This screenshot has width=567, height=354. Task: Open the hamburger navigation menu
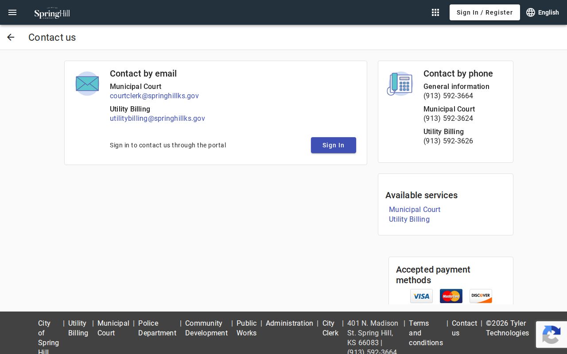pos(12,12)
